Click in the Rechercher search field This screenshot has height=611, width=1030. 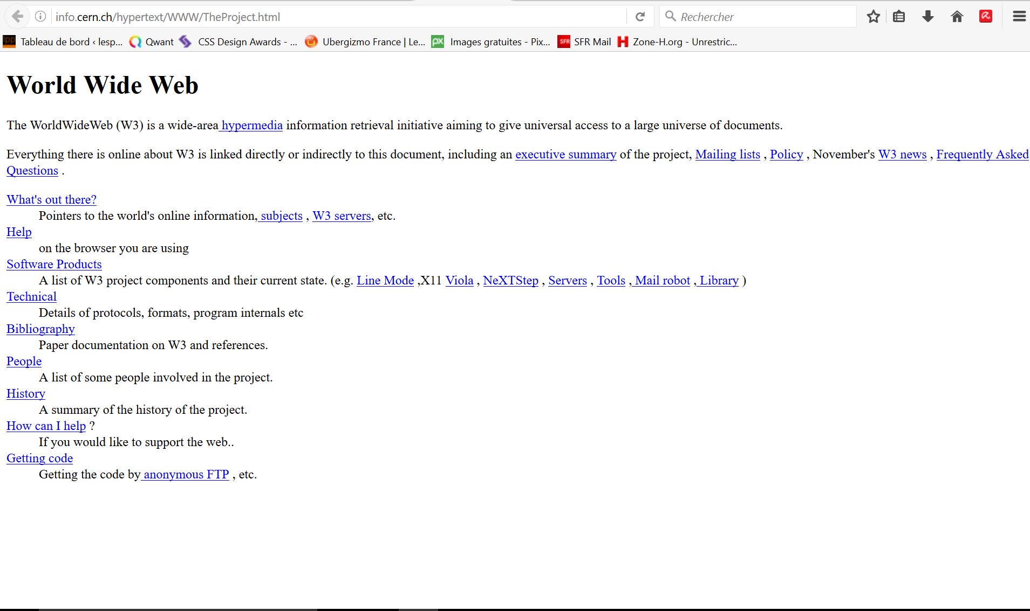pos(761,17)
